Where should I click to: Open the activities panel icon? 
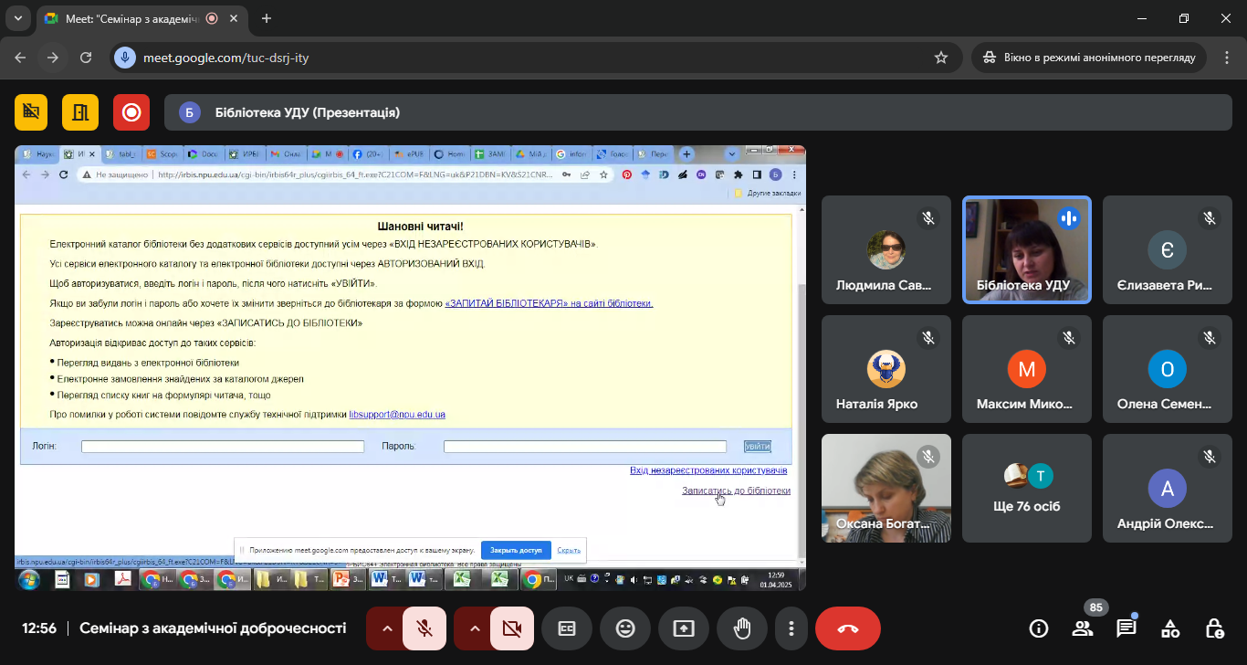point(1170,628)
